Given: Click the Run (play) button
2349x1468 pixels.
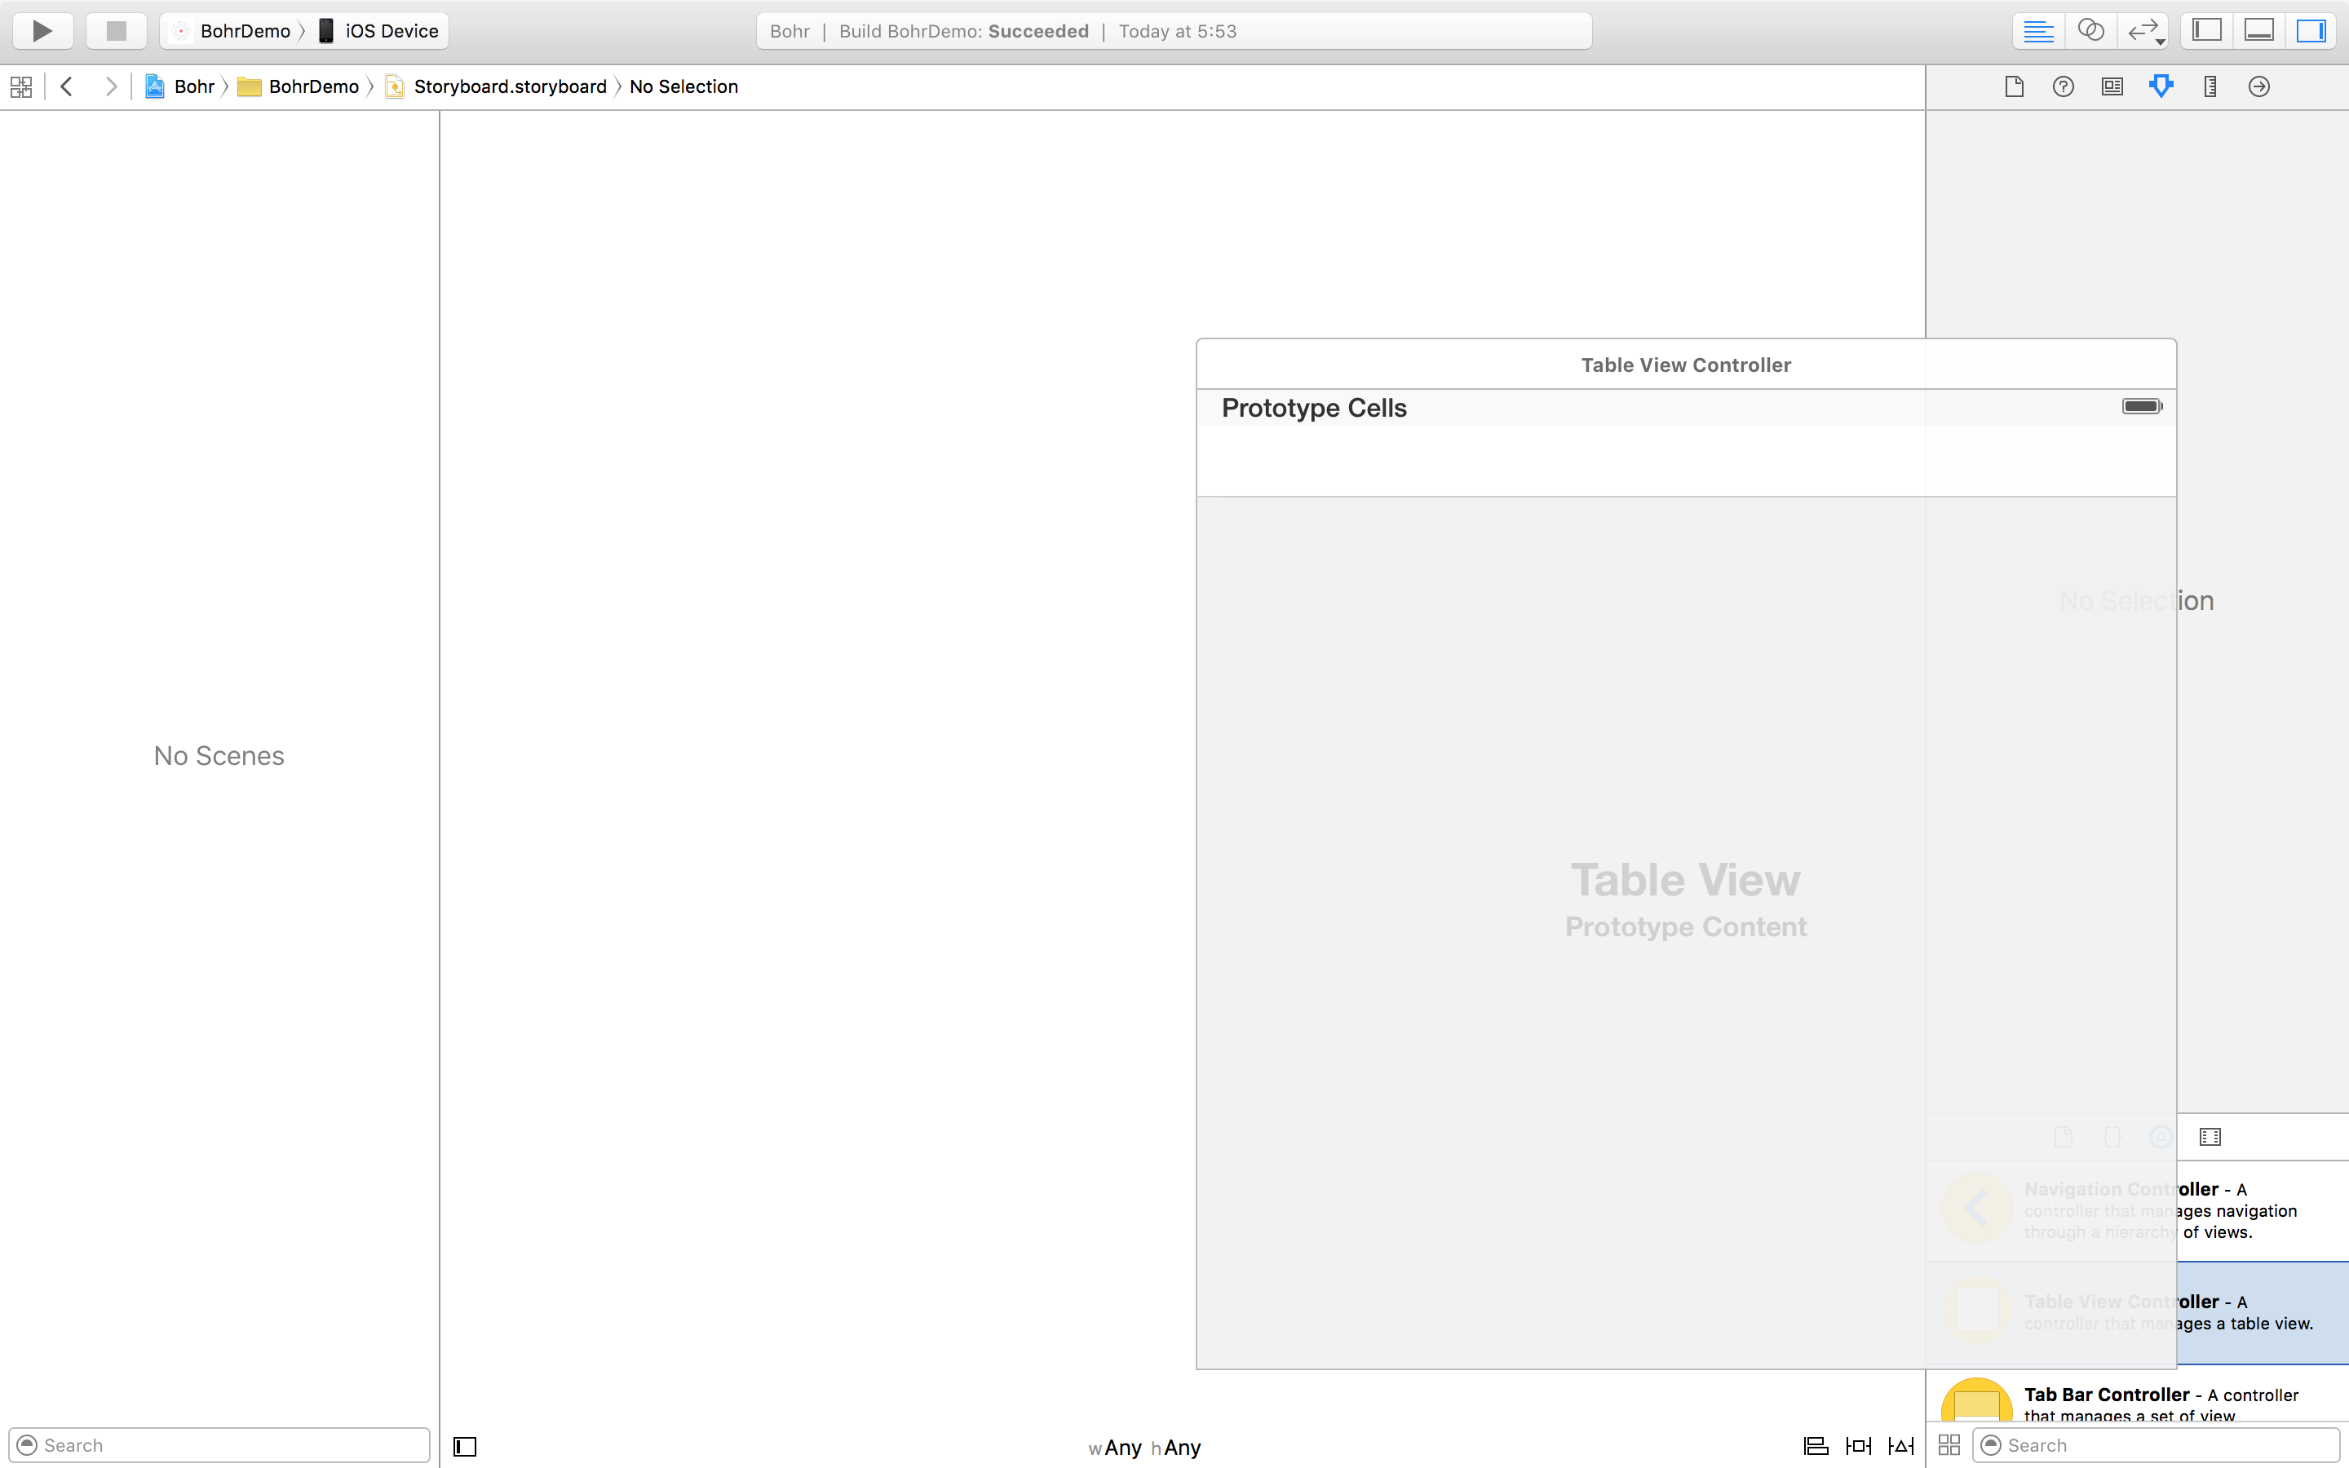Looking at the screenshot, I should point(42,31).
